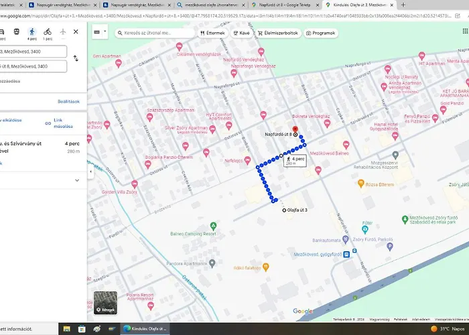Image resolution: width=469 pixels, height=335 pixels.
Task: Open the sidebar display dropdown arrow
Action: [x=105, y=31]
